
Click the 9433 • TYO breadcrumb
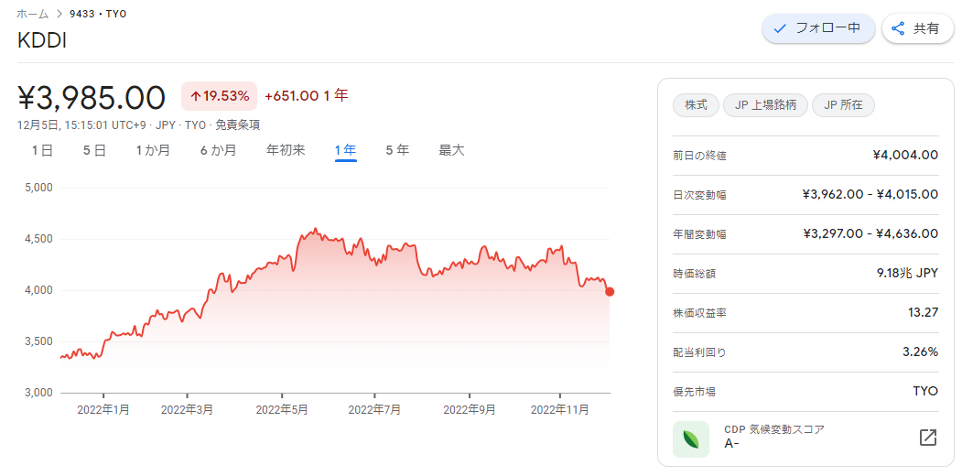pyautogui.click(x=98, y=14)
